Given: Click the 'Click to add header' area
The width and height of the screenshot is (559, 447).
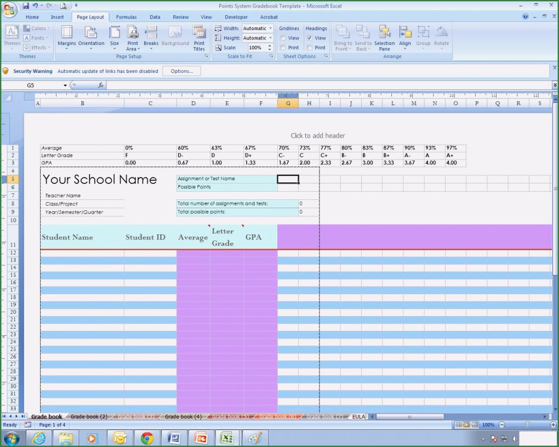Looking at the screenshot, I should point(317,136).
